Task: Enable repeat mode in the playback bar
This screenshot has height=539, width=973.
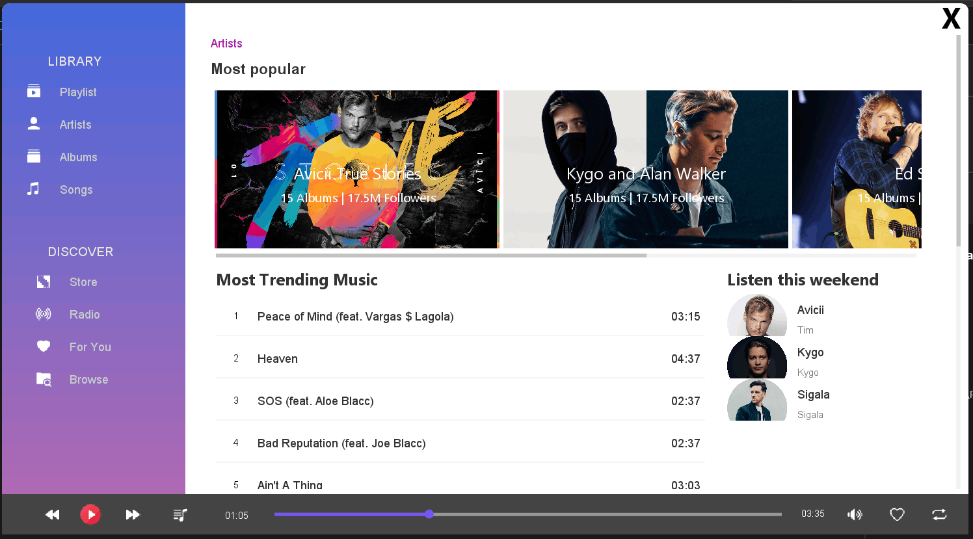Action: 939,514
